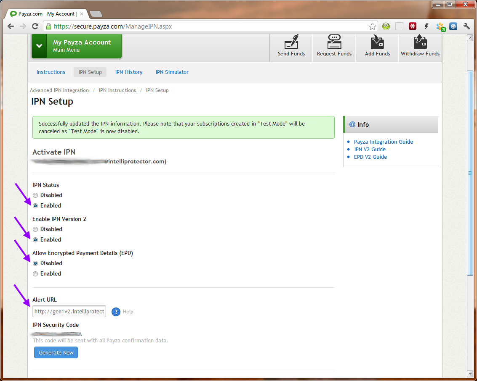The width and height of the screenshot is (477, 381).
Task: Maximize the browser window
Action: [x=450, y=4]
